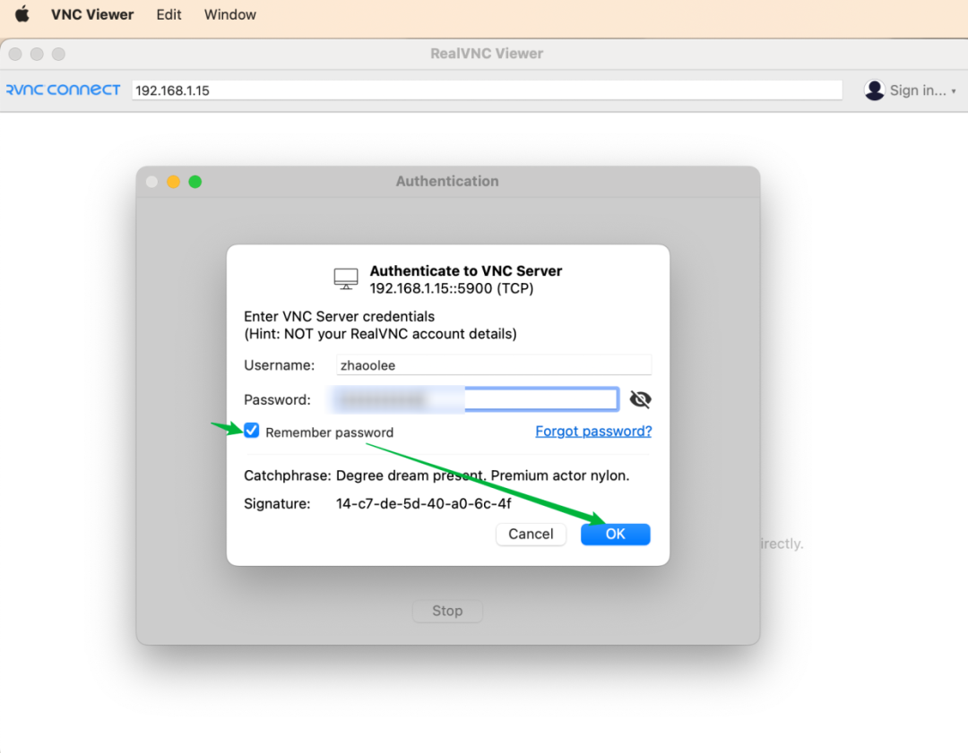This screenshot has width=968, height=753.
Task: Expand the Sign in dropdown arrow
Action: (954, 91)
